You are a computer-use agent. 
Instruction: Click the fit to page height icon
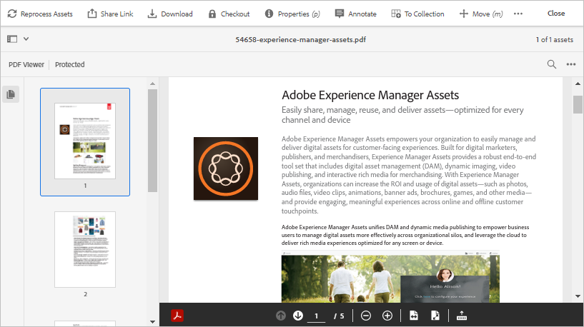click(x=435, y=316)
